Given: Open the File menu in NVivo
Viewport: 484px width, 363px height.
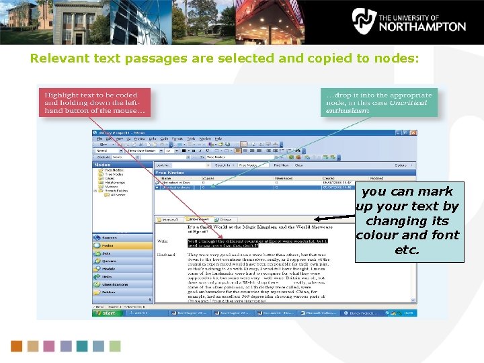Looking at the screenshot, I should [x=99, y=138].
